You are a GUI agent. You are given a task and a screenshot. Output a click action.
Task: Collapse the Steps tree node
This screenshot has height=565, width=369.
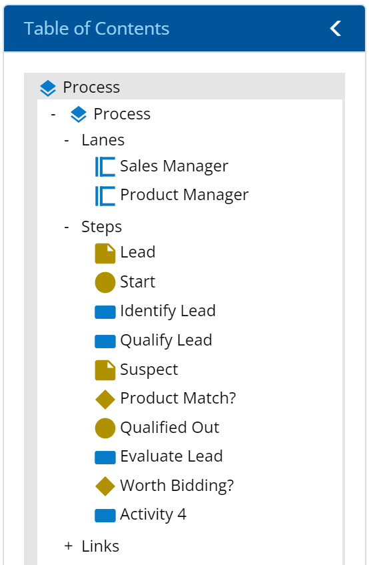(67, 227)
